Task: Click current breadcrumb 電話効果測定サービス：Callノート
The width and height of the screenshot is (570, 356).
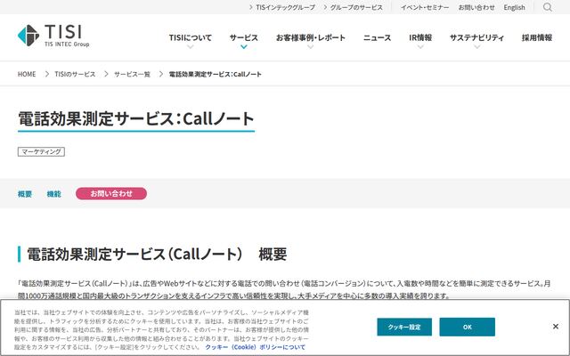Action: (x=216, y=74)
